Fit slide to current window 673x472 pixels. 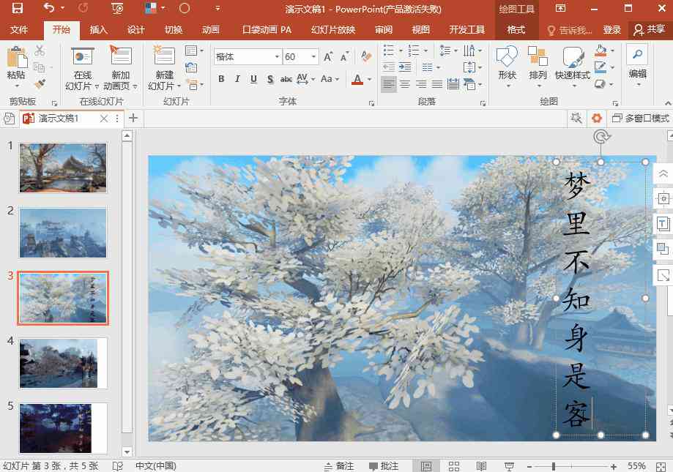pyautogui.click(x=661, y=466)
